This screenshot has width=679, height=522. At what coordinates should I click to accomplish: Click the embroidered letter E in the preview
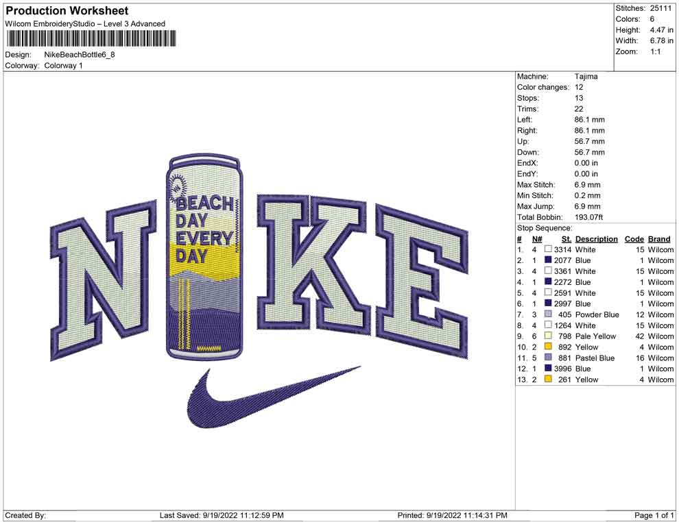click(422, 281)
